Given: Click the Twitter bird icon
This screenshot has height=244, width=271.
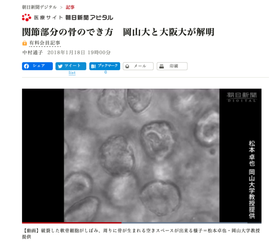Looking at the screenshot, I should click(60, 66).
